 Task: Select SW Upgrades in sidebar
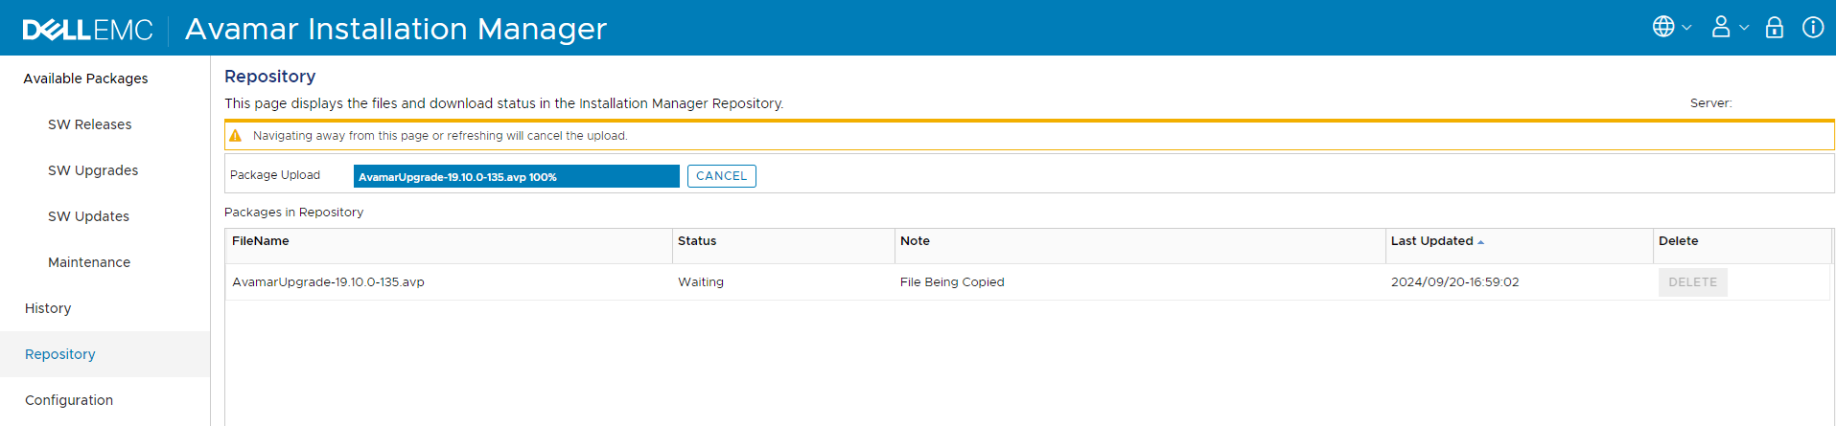[93, 170]
